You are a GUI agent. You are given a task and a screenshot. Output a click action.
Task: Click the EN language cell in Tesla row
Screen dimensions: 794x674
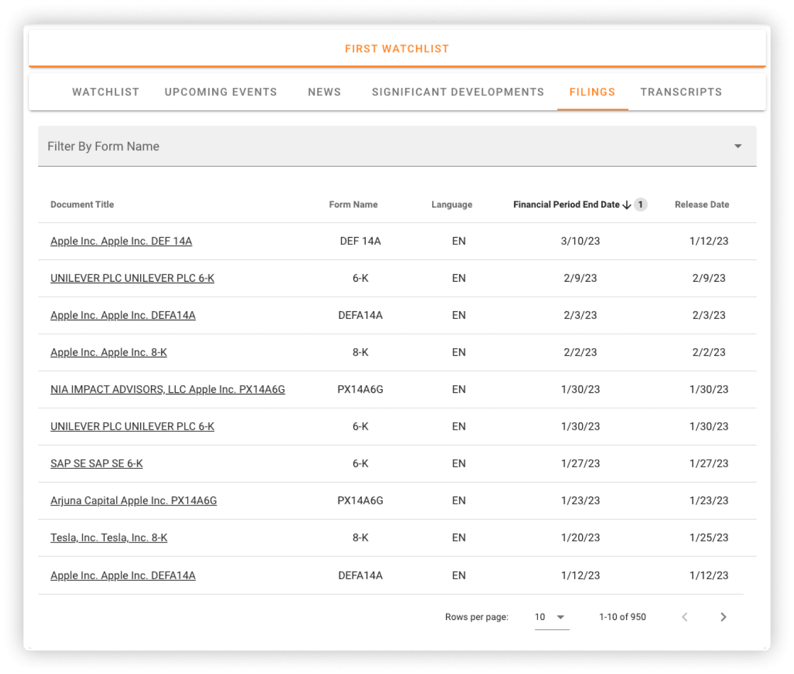tap(459, 538)
